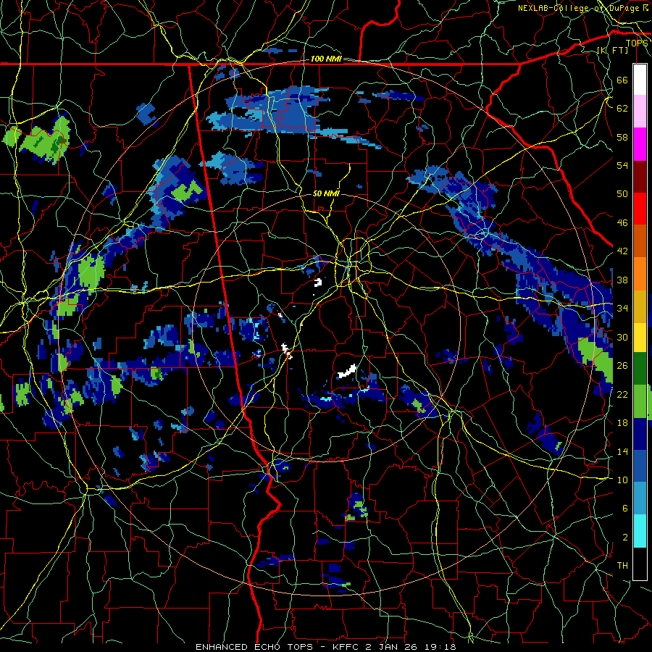This screenshot has width=652, height=652.
Task: Click the 62 value on the scale
Action: pos(622,109)
